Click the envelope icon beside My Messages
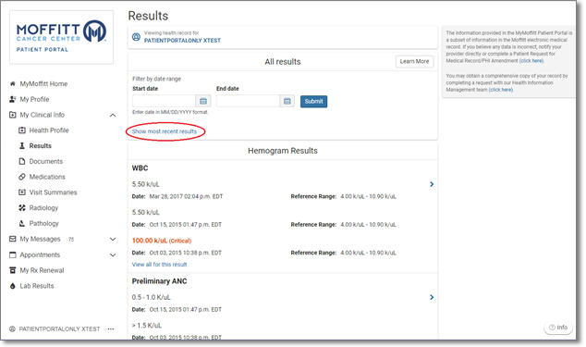This screenshot has height=347, width=586. 12,239
